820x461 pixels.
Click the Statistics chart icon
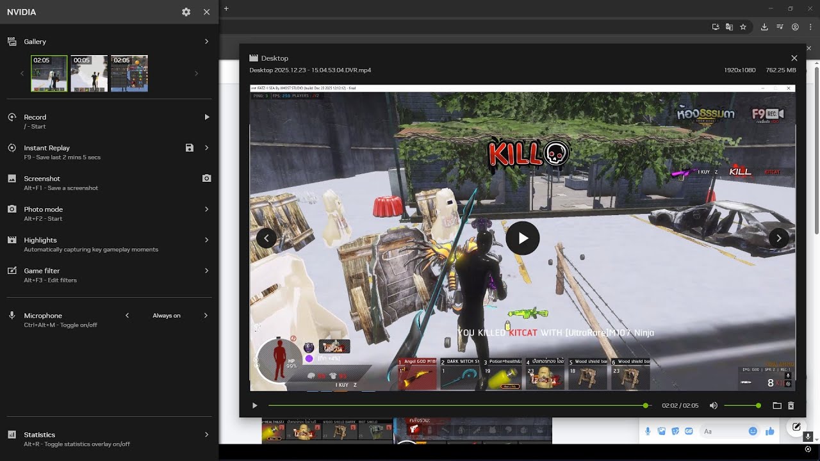(x=12, y=435)
